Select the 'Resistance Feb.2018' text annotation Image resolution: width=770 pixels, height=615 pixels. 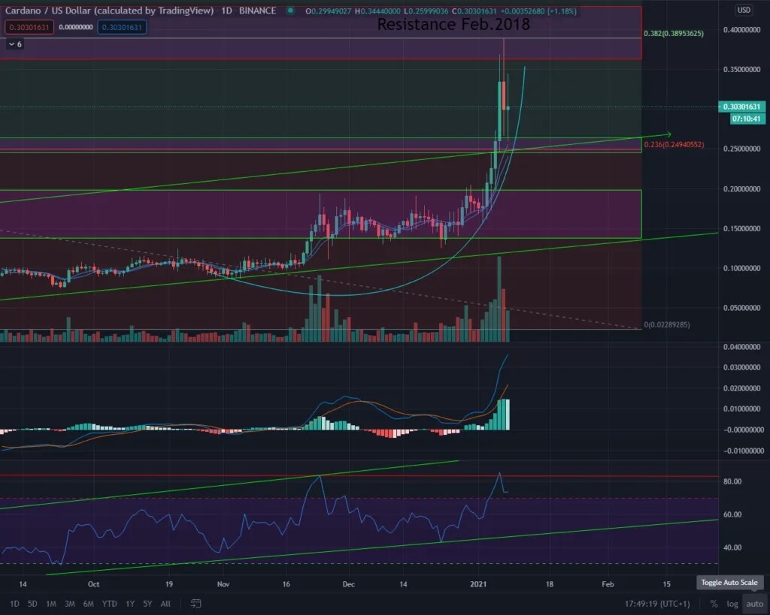453,24
